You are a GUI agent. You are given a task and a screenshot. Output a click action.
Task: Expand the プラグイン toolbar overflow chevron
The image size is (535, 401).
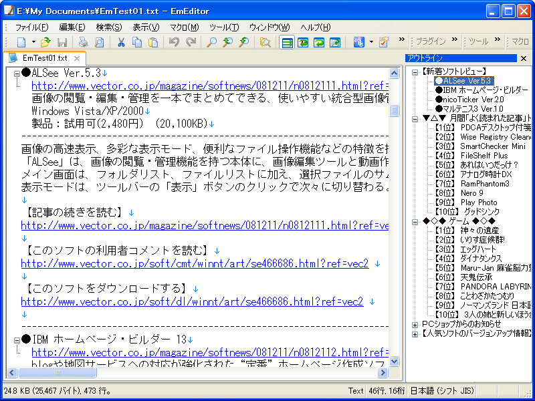[x=455, y=39]
